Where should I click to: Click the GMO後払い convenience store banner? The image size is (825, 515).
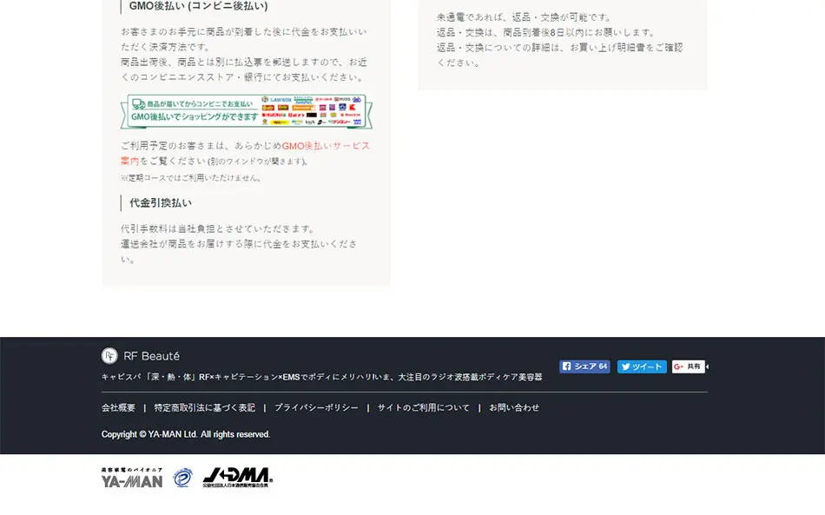coord(247,111)
